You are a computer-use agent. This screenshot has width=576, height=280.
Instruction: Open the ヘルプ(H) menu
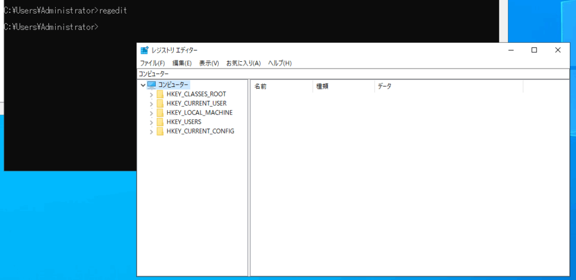coord(280,63)
